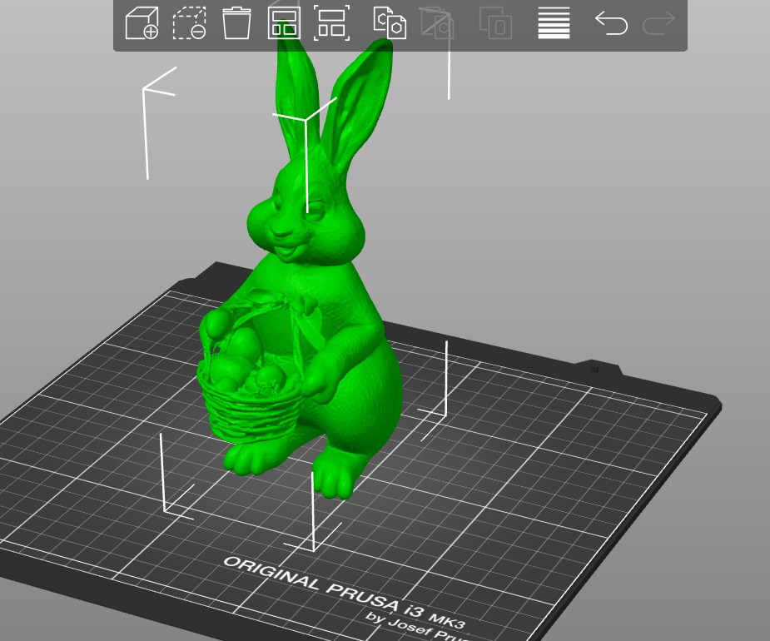The width and height of the screenshot is (770, 641).
Task: Click the Delete all trash can icon
Action: [236, 22]
